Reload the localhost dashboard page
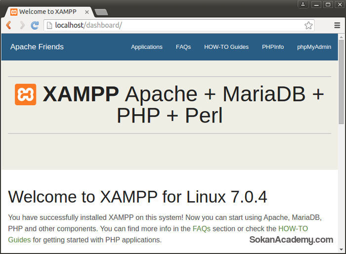346x254 pixels. pos(35,25)
